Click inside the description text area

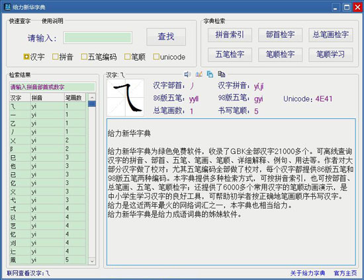[231, 192]
